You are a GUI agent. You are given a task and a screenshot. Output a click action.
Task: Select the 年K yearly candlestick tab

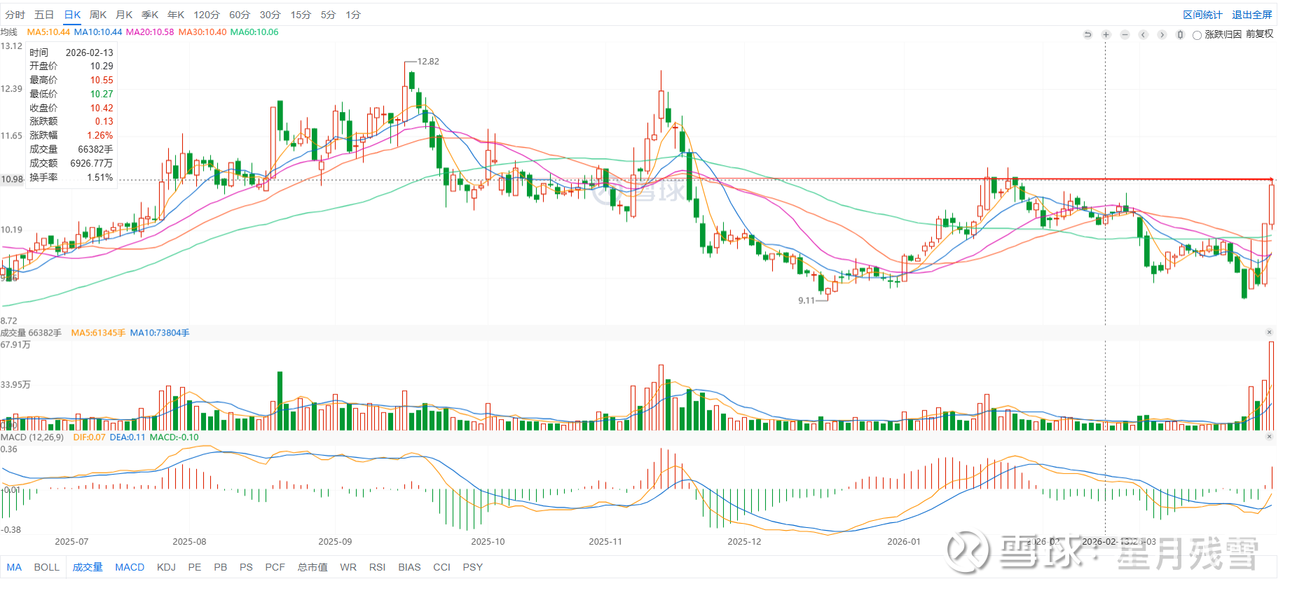pyautogui.click(x=176, y=15)
